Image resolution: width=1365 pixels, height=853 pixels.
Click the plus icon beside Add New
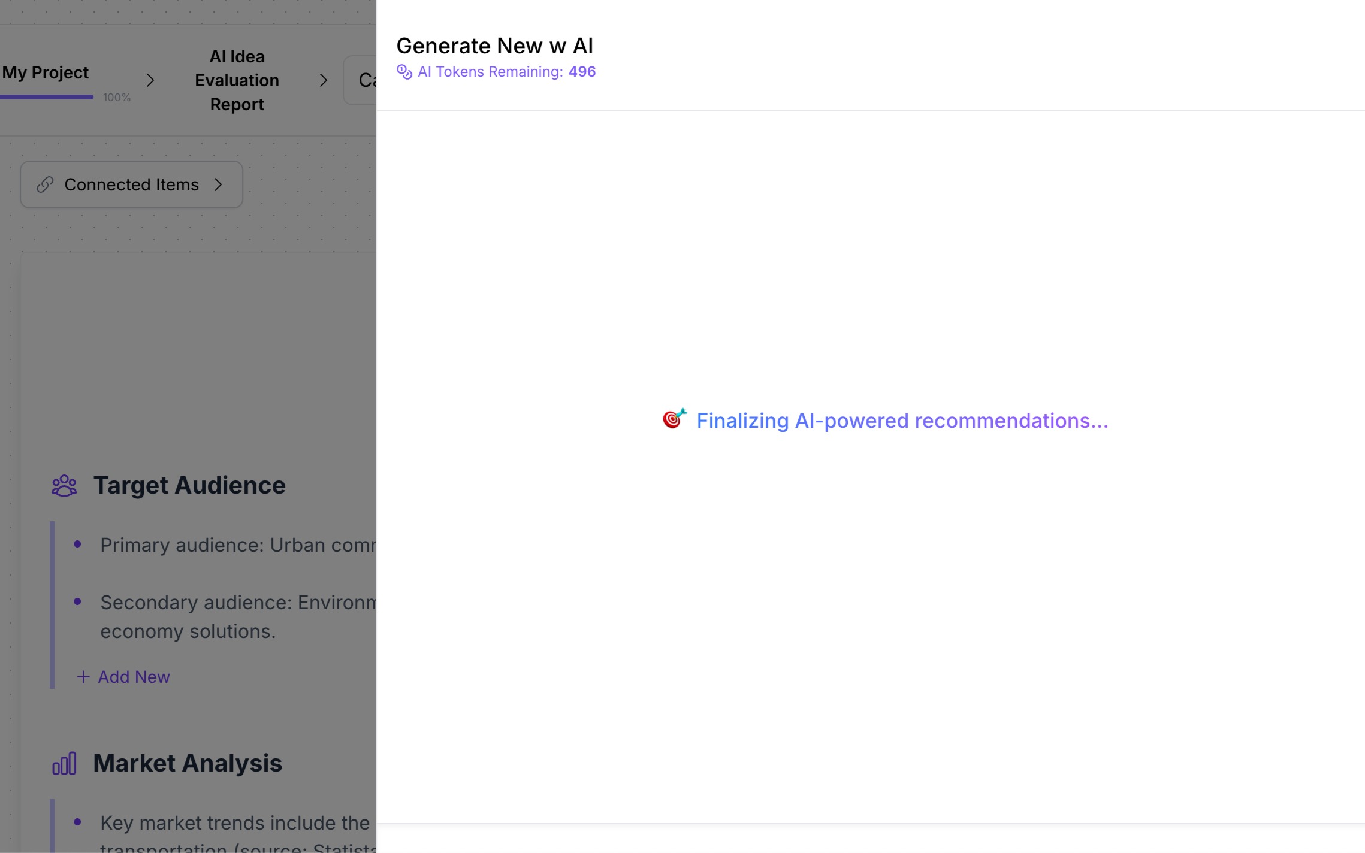83,677
